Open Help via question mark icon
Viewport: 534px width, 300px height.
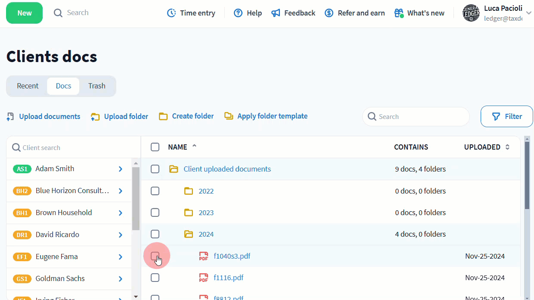[x=238, y=13]
